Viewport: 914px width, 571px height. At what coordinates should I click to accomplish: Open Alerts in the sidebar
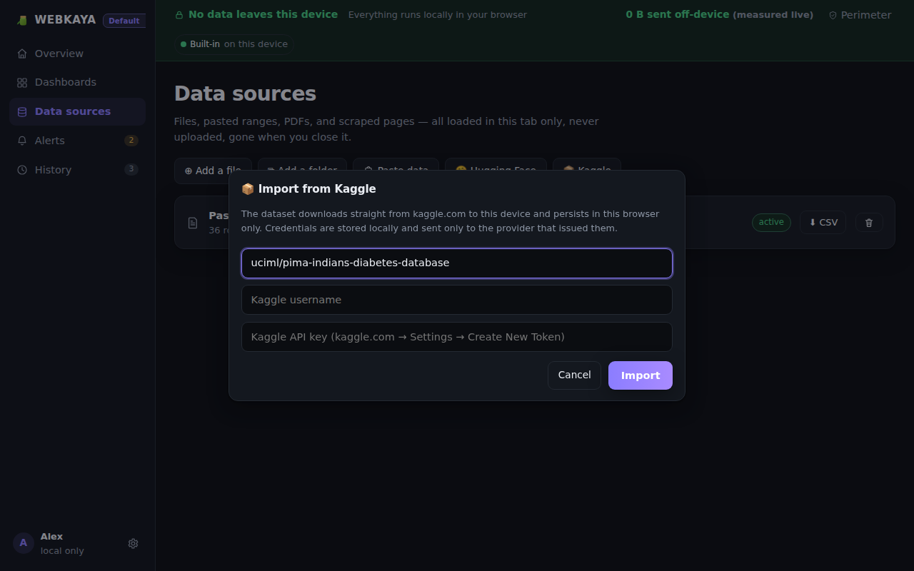78,141
